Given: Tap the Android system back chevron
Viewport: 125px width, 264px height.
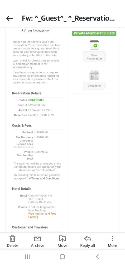Looking at the screenshot, I should coord(97,257).
